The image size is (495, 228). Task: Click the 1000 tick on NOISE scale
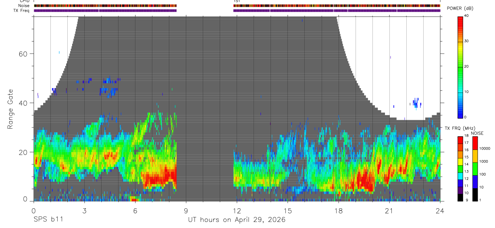484,161
